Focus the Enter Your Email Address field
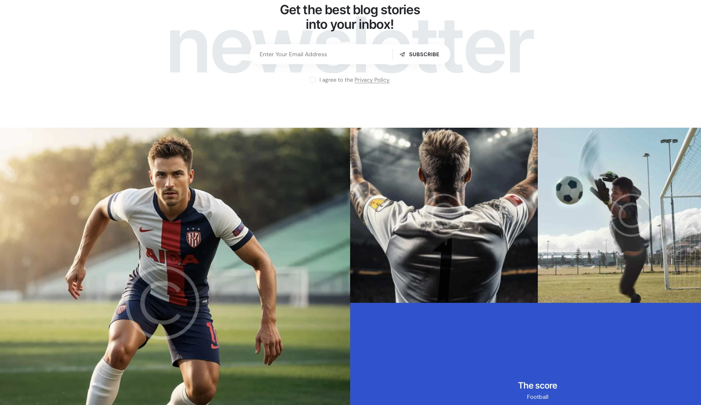 pos(321,54)
